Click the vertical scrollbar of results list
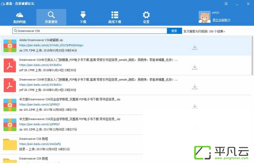 [x=252, y=56]
